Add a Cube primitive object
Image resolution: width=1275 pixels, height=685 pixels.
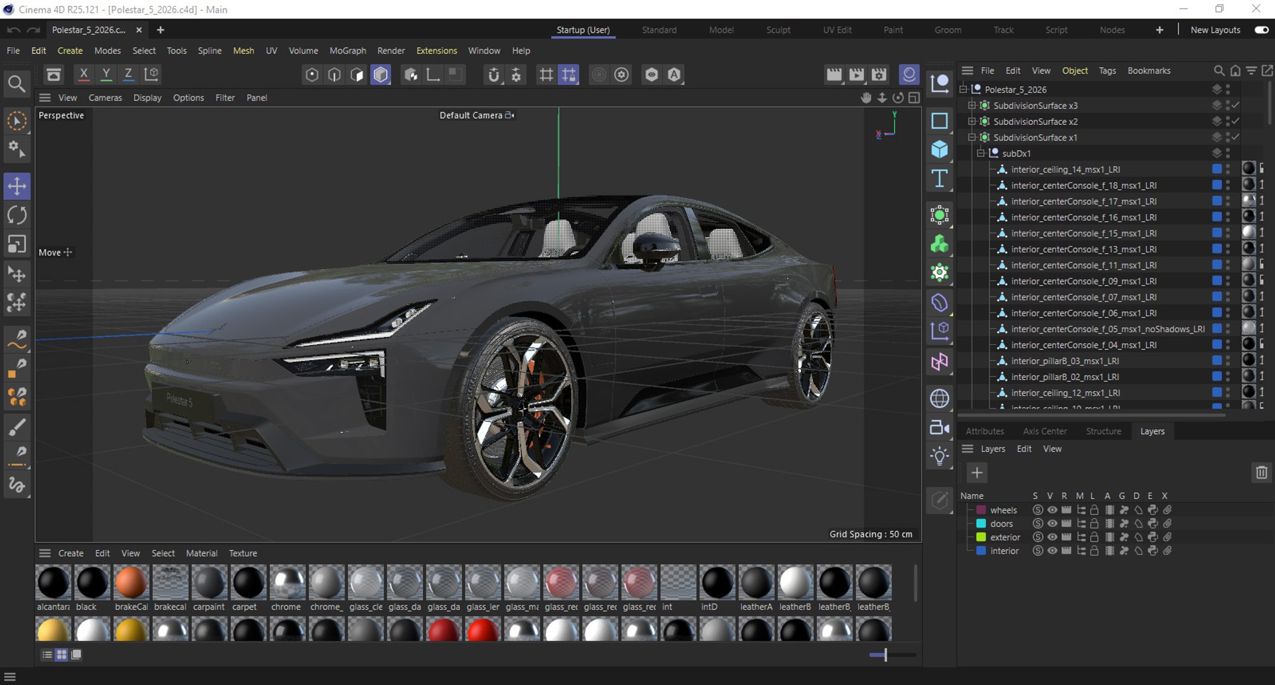[940, 149]
